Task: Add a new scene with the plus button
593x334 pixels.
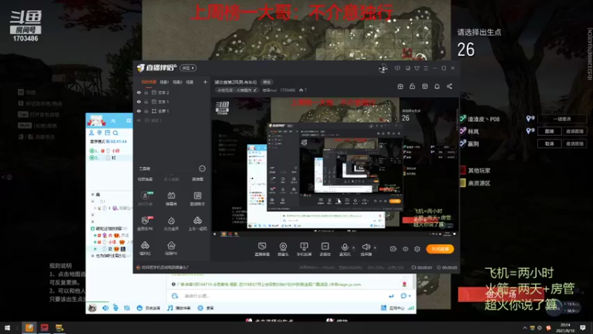Action: pos(205,82)
